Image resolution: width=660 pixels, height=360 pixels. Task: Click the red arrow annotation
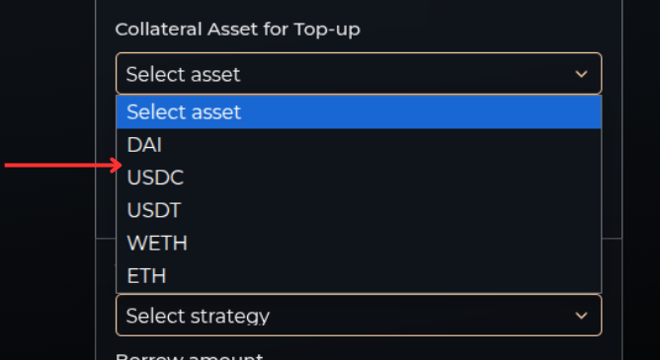coord(63,165)
